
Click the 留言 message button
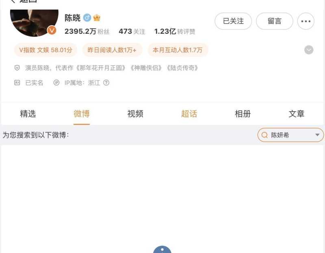click(275, 21)
